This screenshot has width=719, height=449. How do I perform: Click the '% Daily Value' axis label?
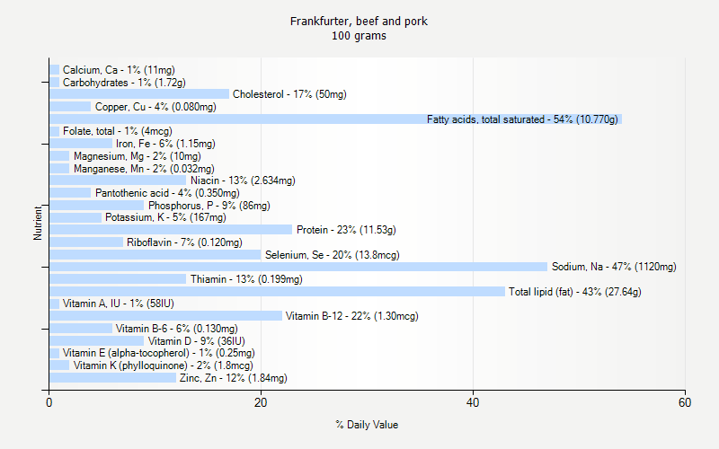367,425
